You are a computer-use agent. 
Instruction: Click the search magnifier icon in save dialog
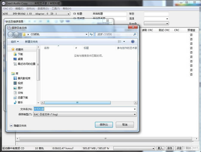click(x=135, y=34)
